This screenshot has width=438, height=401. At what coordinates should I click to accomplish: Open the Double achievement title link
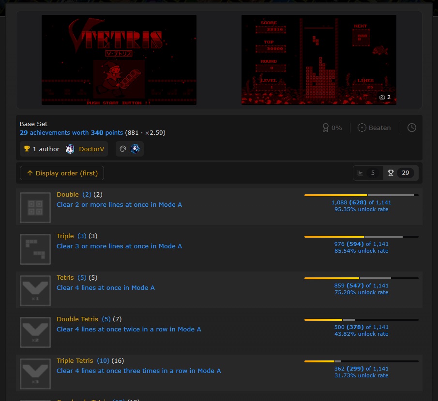[x=68, y=194]
